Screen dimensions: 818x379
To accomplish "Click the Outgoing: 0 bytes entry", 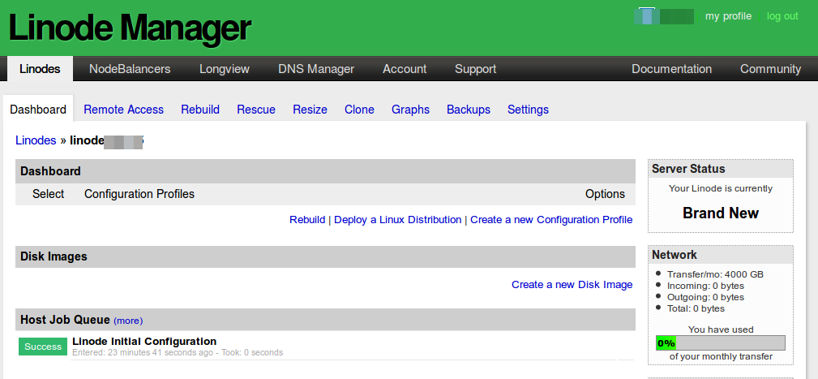I will (705, 297).
